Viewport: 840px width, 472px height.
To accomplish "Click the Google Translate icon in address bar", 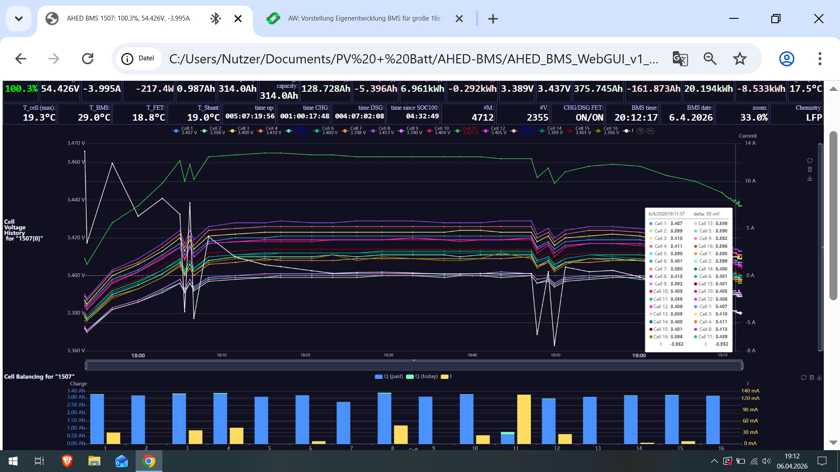I will (680, 59).
